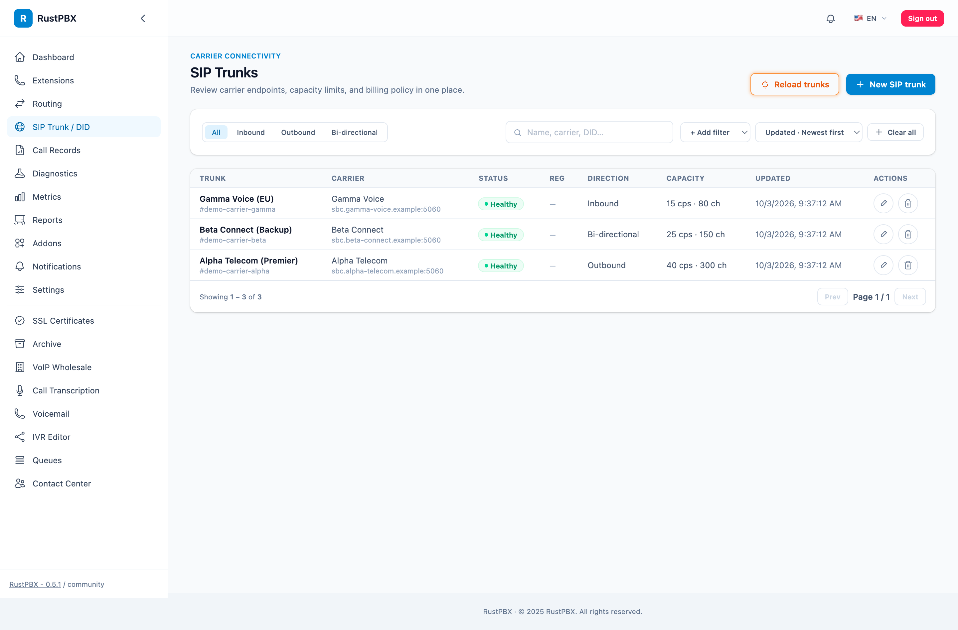Viewport: 958px width, 630px height.
Task: Open the RustPBX - 0.5.1 version link
Action: click(x=35, y=584)
